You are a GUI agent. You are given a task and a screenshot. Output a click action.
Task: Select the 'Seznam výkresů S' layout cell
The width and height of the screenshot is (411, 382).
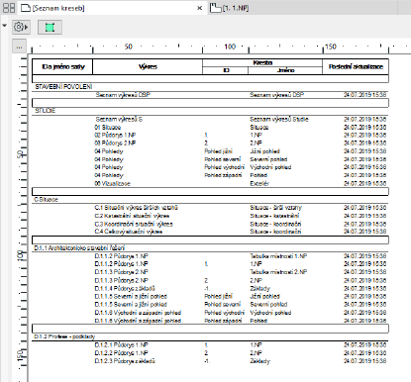[119, 119]
